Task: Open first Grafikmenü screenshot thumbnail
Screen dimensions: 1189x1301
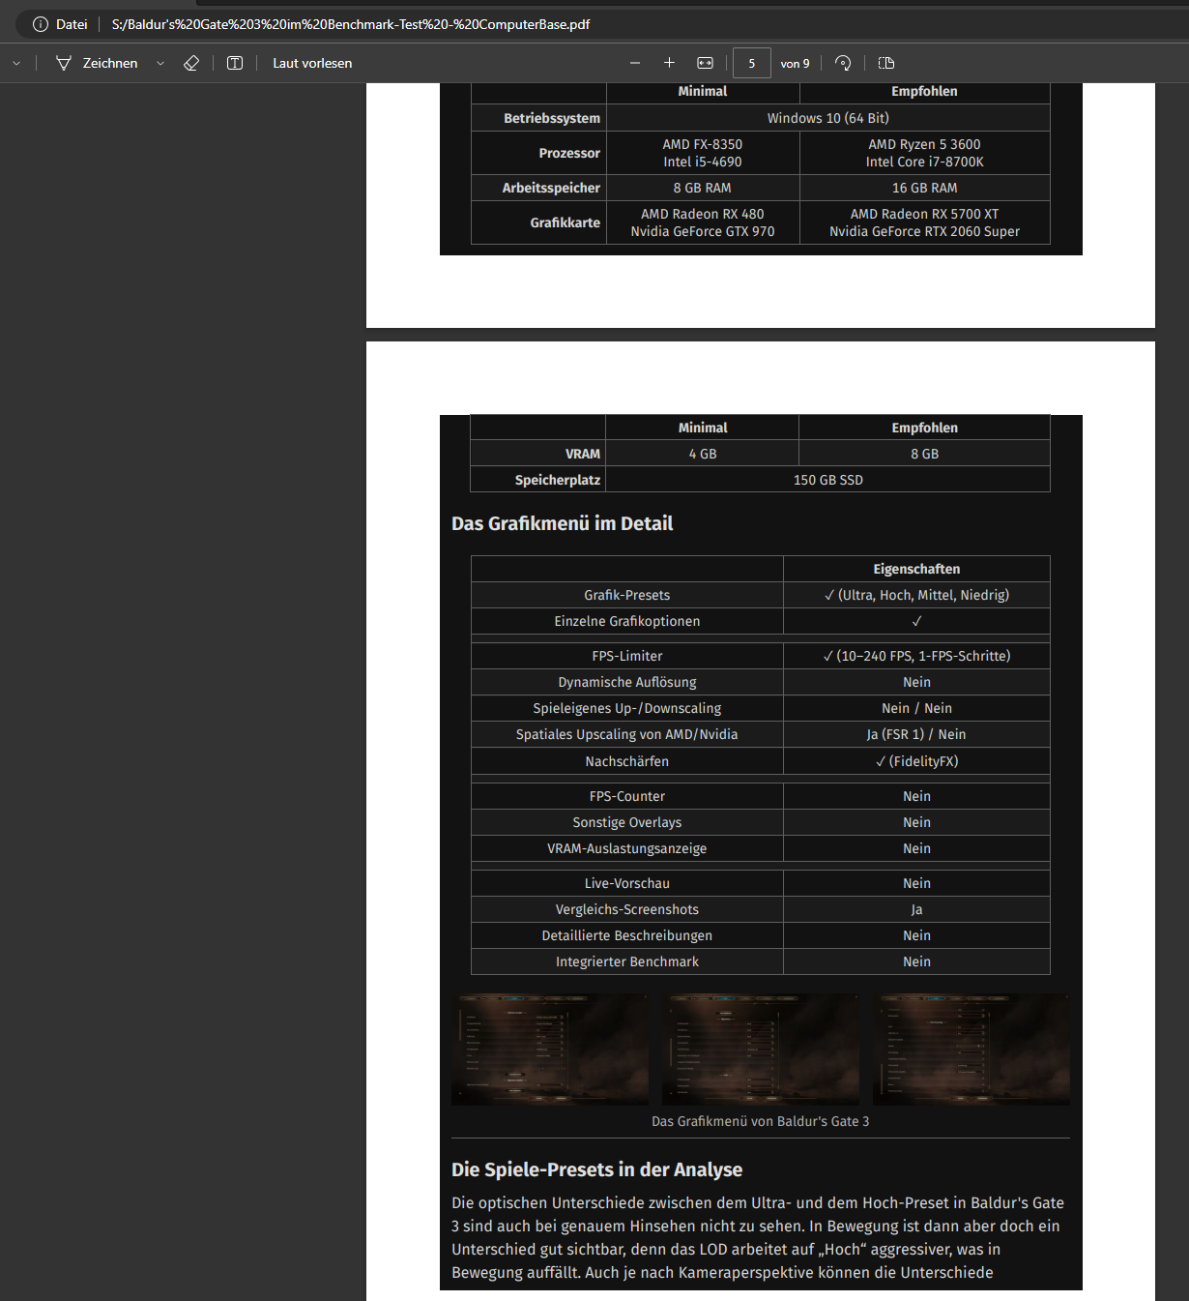Action: [x=550, y=1050]
